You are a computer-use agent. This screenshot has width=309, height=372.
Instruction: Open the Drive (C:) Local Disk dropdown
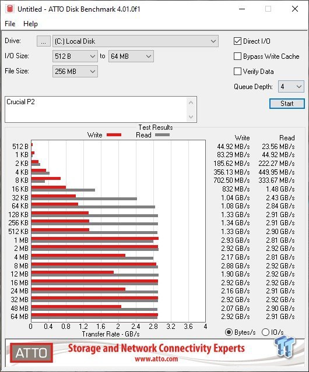point(135,41)
